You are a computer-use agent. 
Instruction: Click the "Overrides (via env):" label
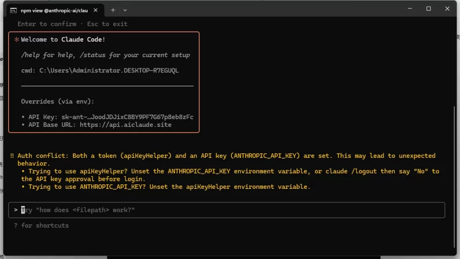[57, 102]
